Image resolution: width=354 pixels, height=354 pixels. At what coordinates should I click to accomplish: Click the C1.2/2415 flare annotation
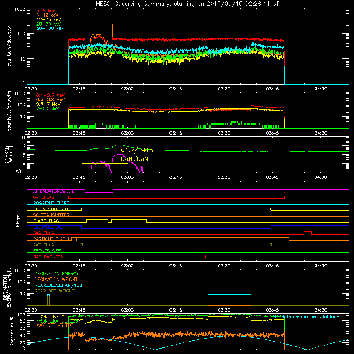[x=137, y=150]
